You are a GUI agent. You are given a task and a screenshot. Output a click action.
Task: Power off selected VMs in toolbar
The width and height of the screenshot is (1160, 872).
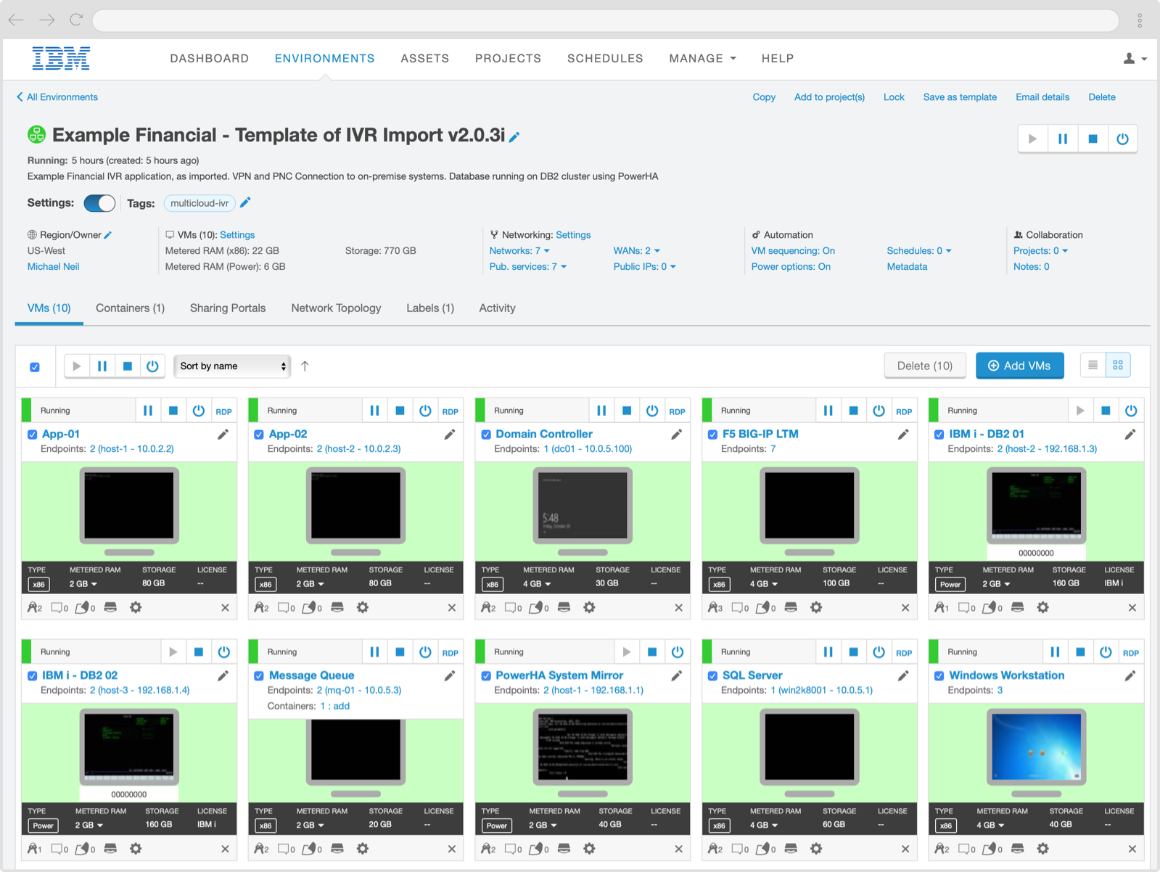click(x=152, y=366)
